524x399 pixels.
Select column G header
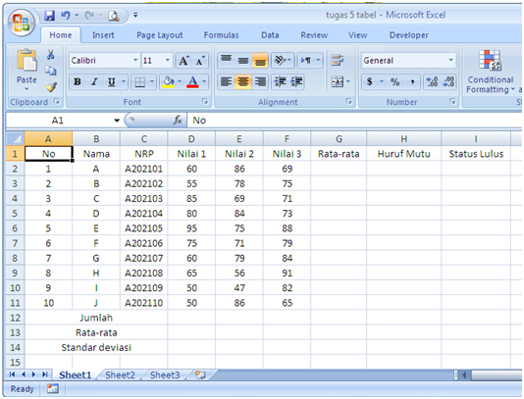[x=339, y=139]
